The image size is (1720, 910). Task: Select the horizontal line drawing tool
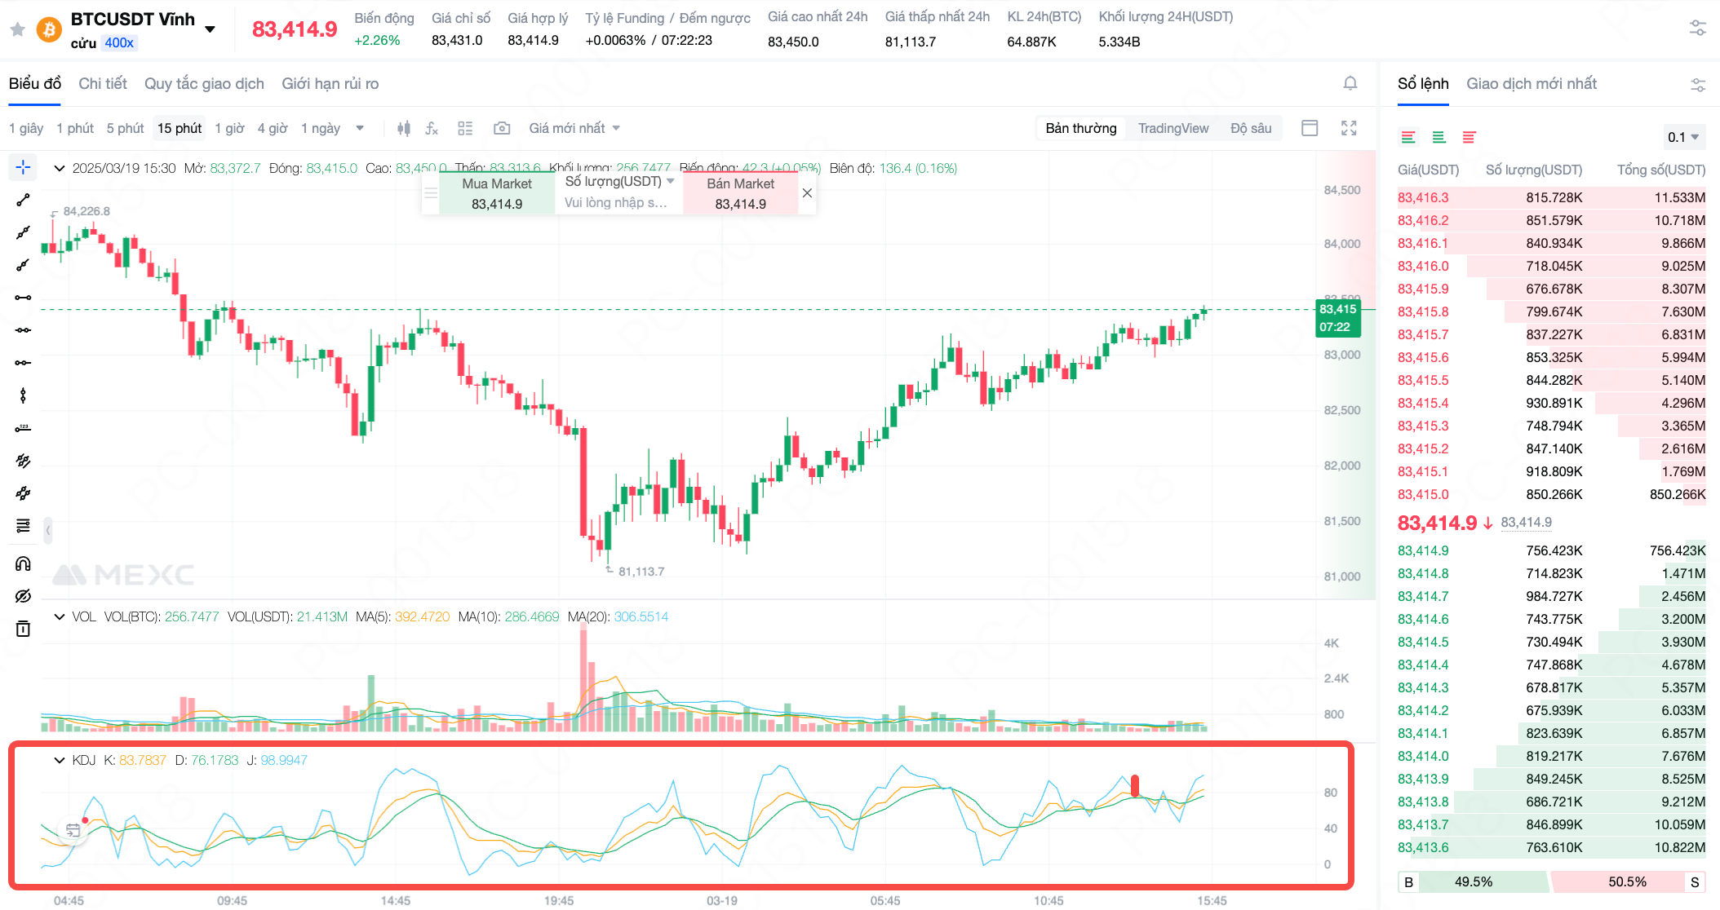(x=23, y=298)
